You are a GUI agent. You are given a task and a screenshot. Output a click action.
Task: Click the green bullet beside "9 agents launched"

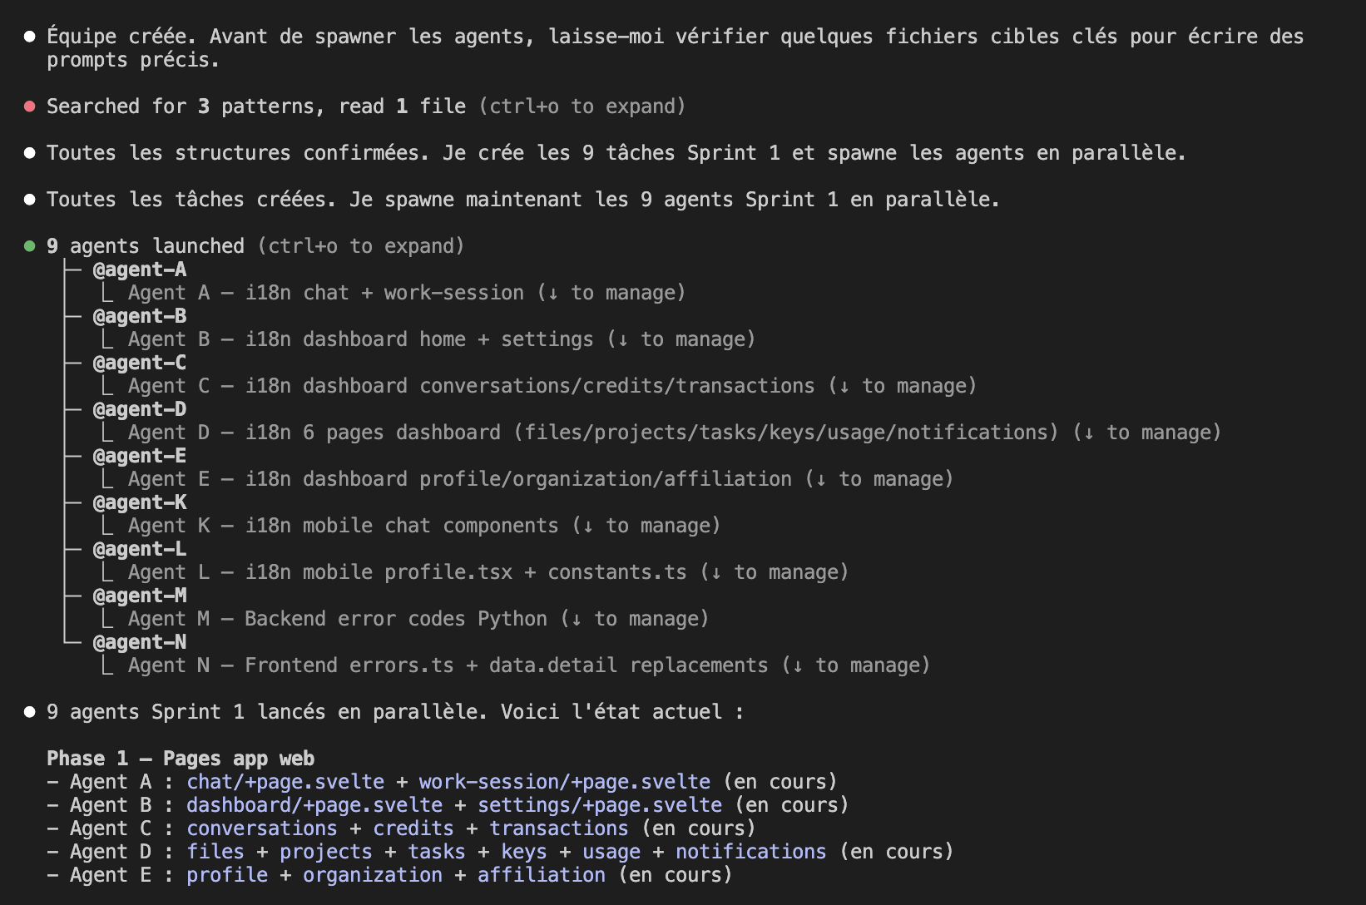coord(30,246)
